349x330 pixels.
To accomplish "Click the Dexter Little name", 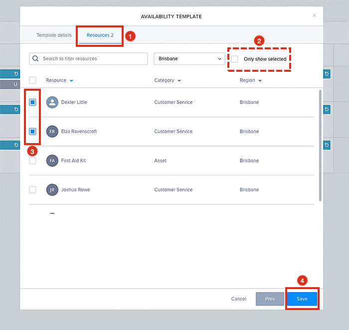I will pos(74,102).
